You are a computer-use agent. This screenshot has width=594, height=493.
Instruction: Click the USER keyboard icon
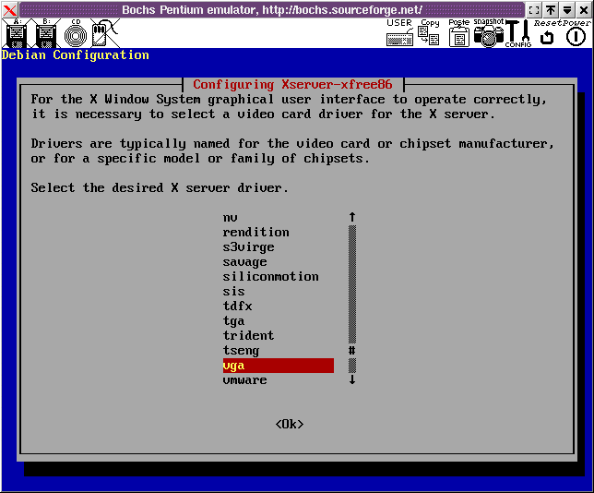pos(399,34)
